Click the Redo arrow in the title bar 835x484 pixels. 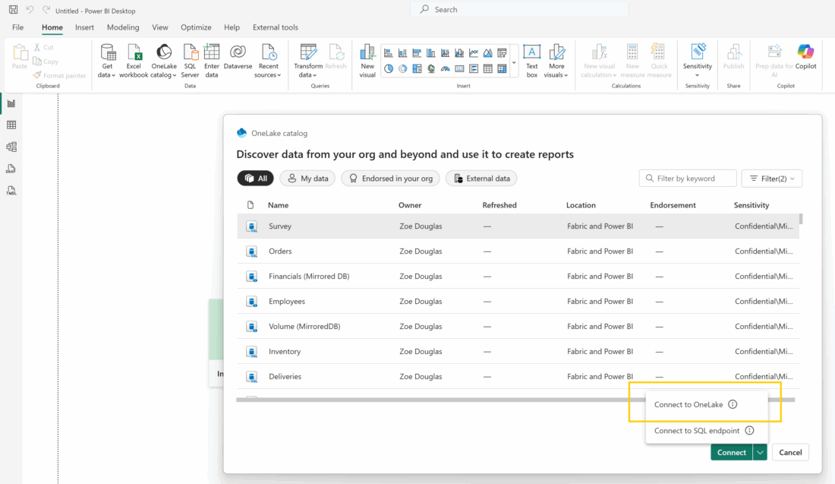(x=46, y=10)
